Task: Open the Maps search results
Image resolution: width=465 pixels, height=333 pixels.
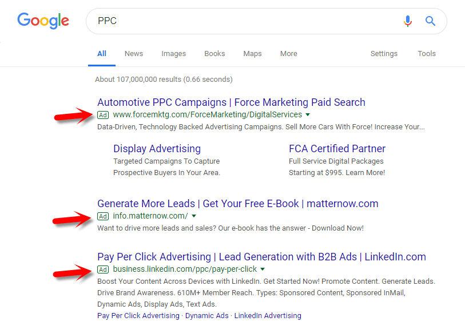Action: pos(252,53)
